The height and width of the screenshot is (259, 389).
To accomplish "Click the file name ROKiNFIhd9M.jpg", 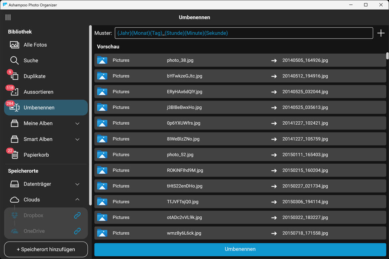I will pos(185,170).
